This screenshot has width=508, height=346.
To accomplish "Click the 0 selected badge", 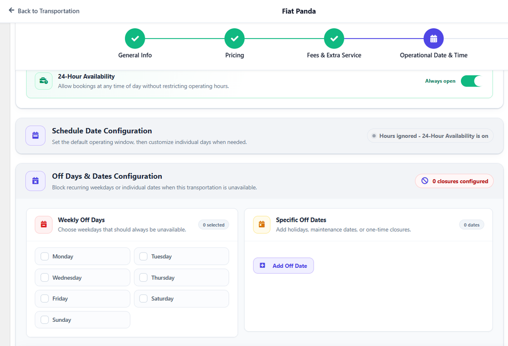I will (213, 225).
